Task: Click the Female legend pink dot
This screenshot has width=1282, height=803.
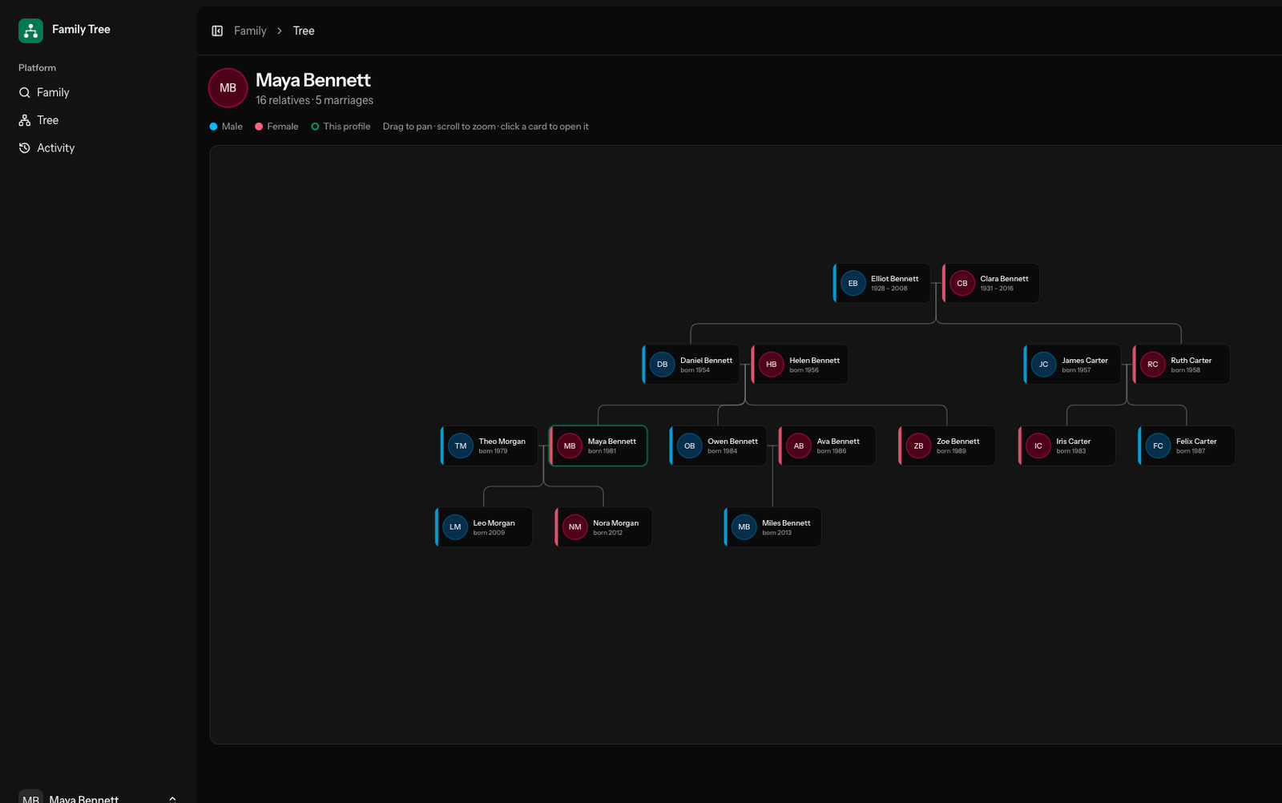Action: pos(259,127)
